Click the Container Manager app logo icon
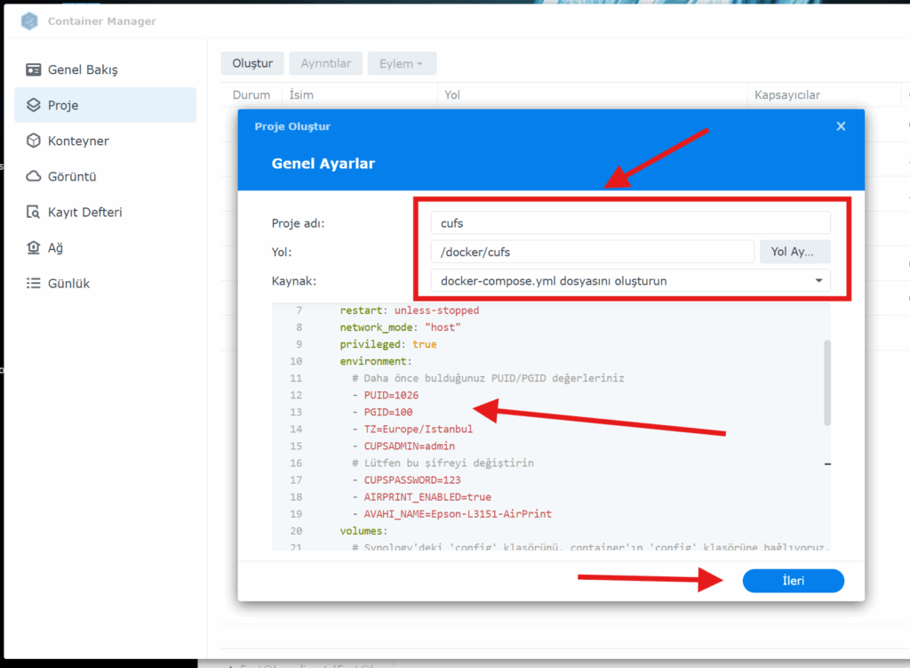 (30, 20)
